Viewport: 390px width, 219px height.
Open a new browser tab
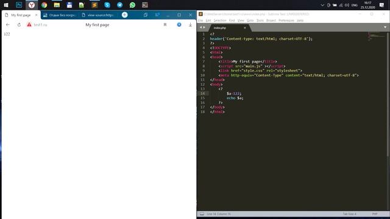124,15
